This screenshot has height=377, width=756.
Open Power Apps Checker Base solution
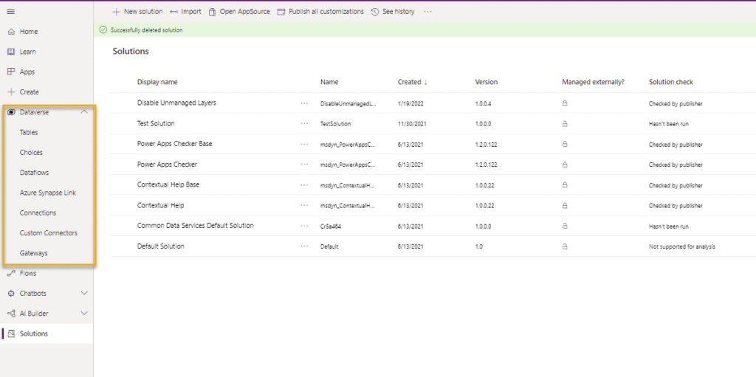pos(174,144)
